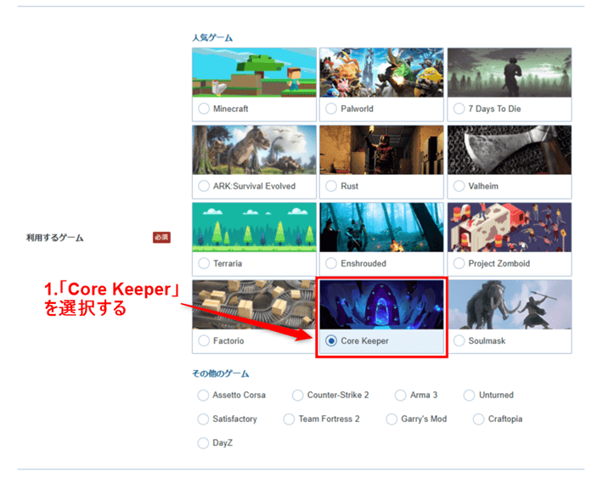Click the 利用するゲーム field label
Image resolution: width=603 pixels, height=478 pixels.
54,238
